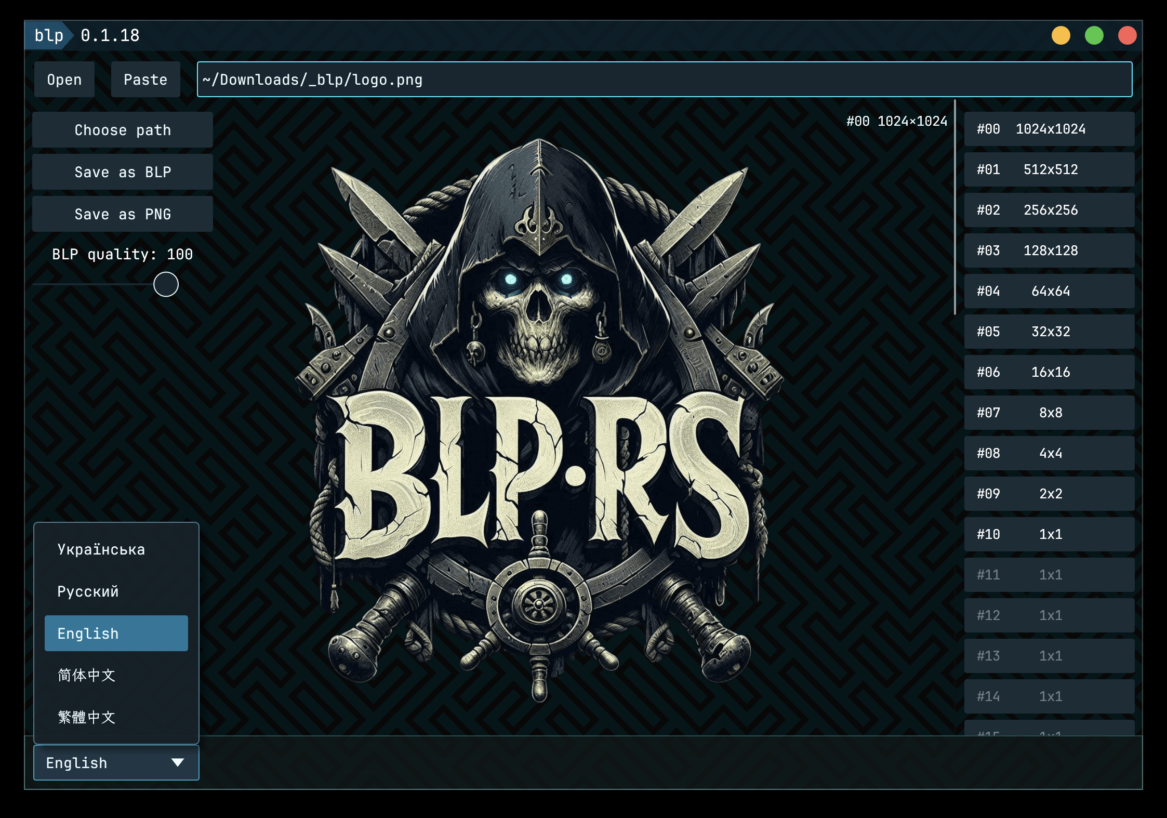
Task: Click the green maximize window button
Action: [x=1094, y=35]
